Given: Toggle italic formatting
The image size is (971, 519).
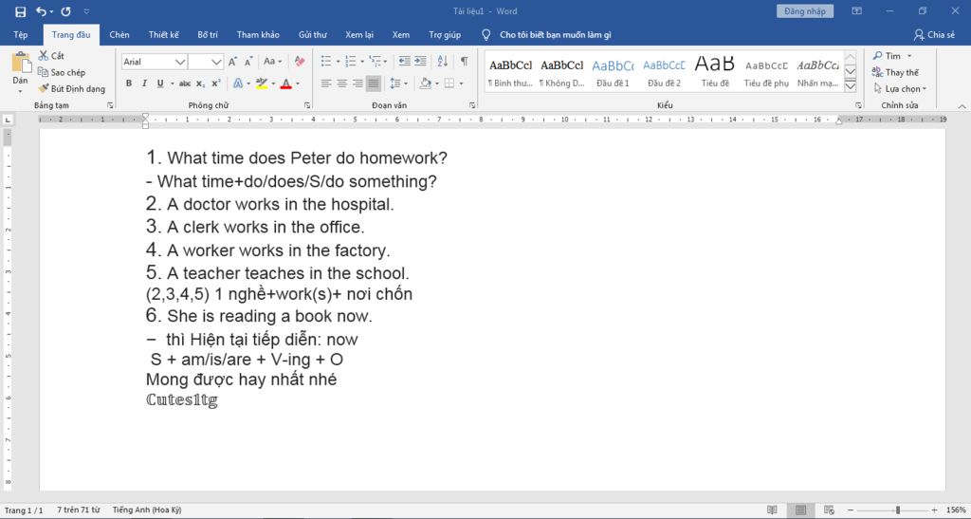Looking at the screenshot, I should [145, 83].
